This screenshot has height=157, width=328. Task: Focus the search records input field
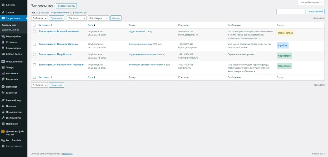pyautogui.click(x=291, y=12)
